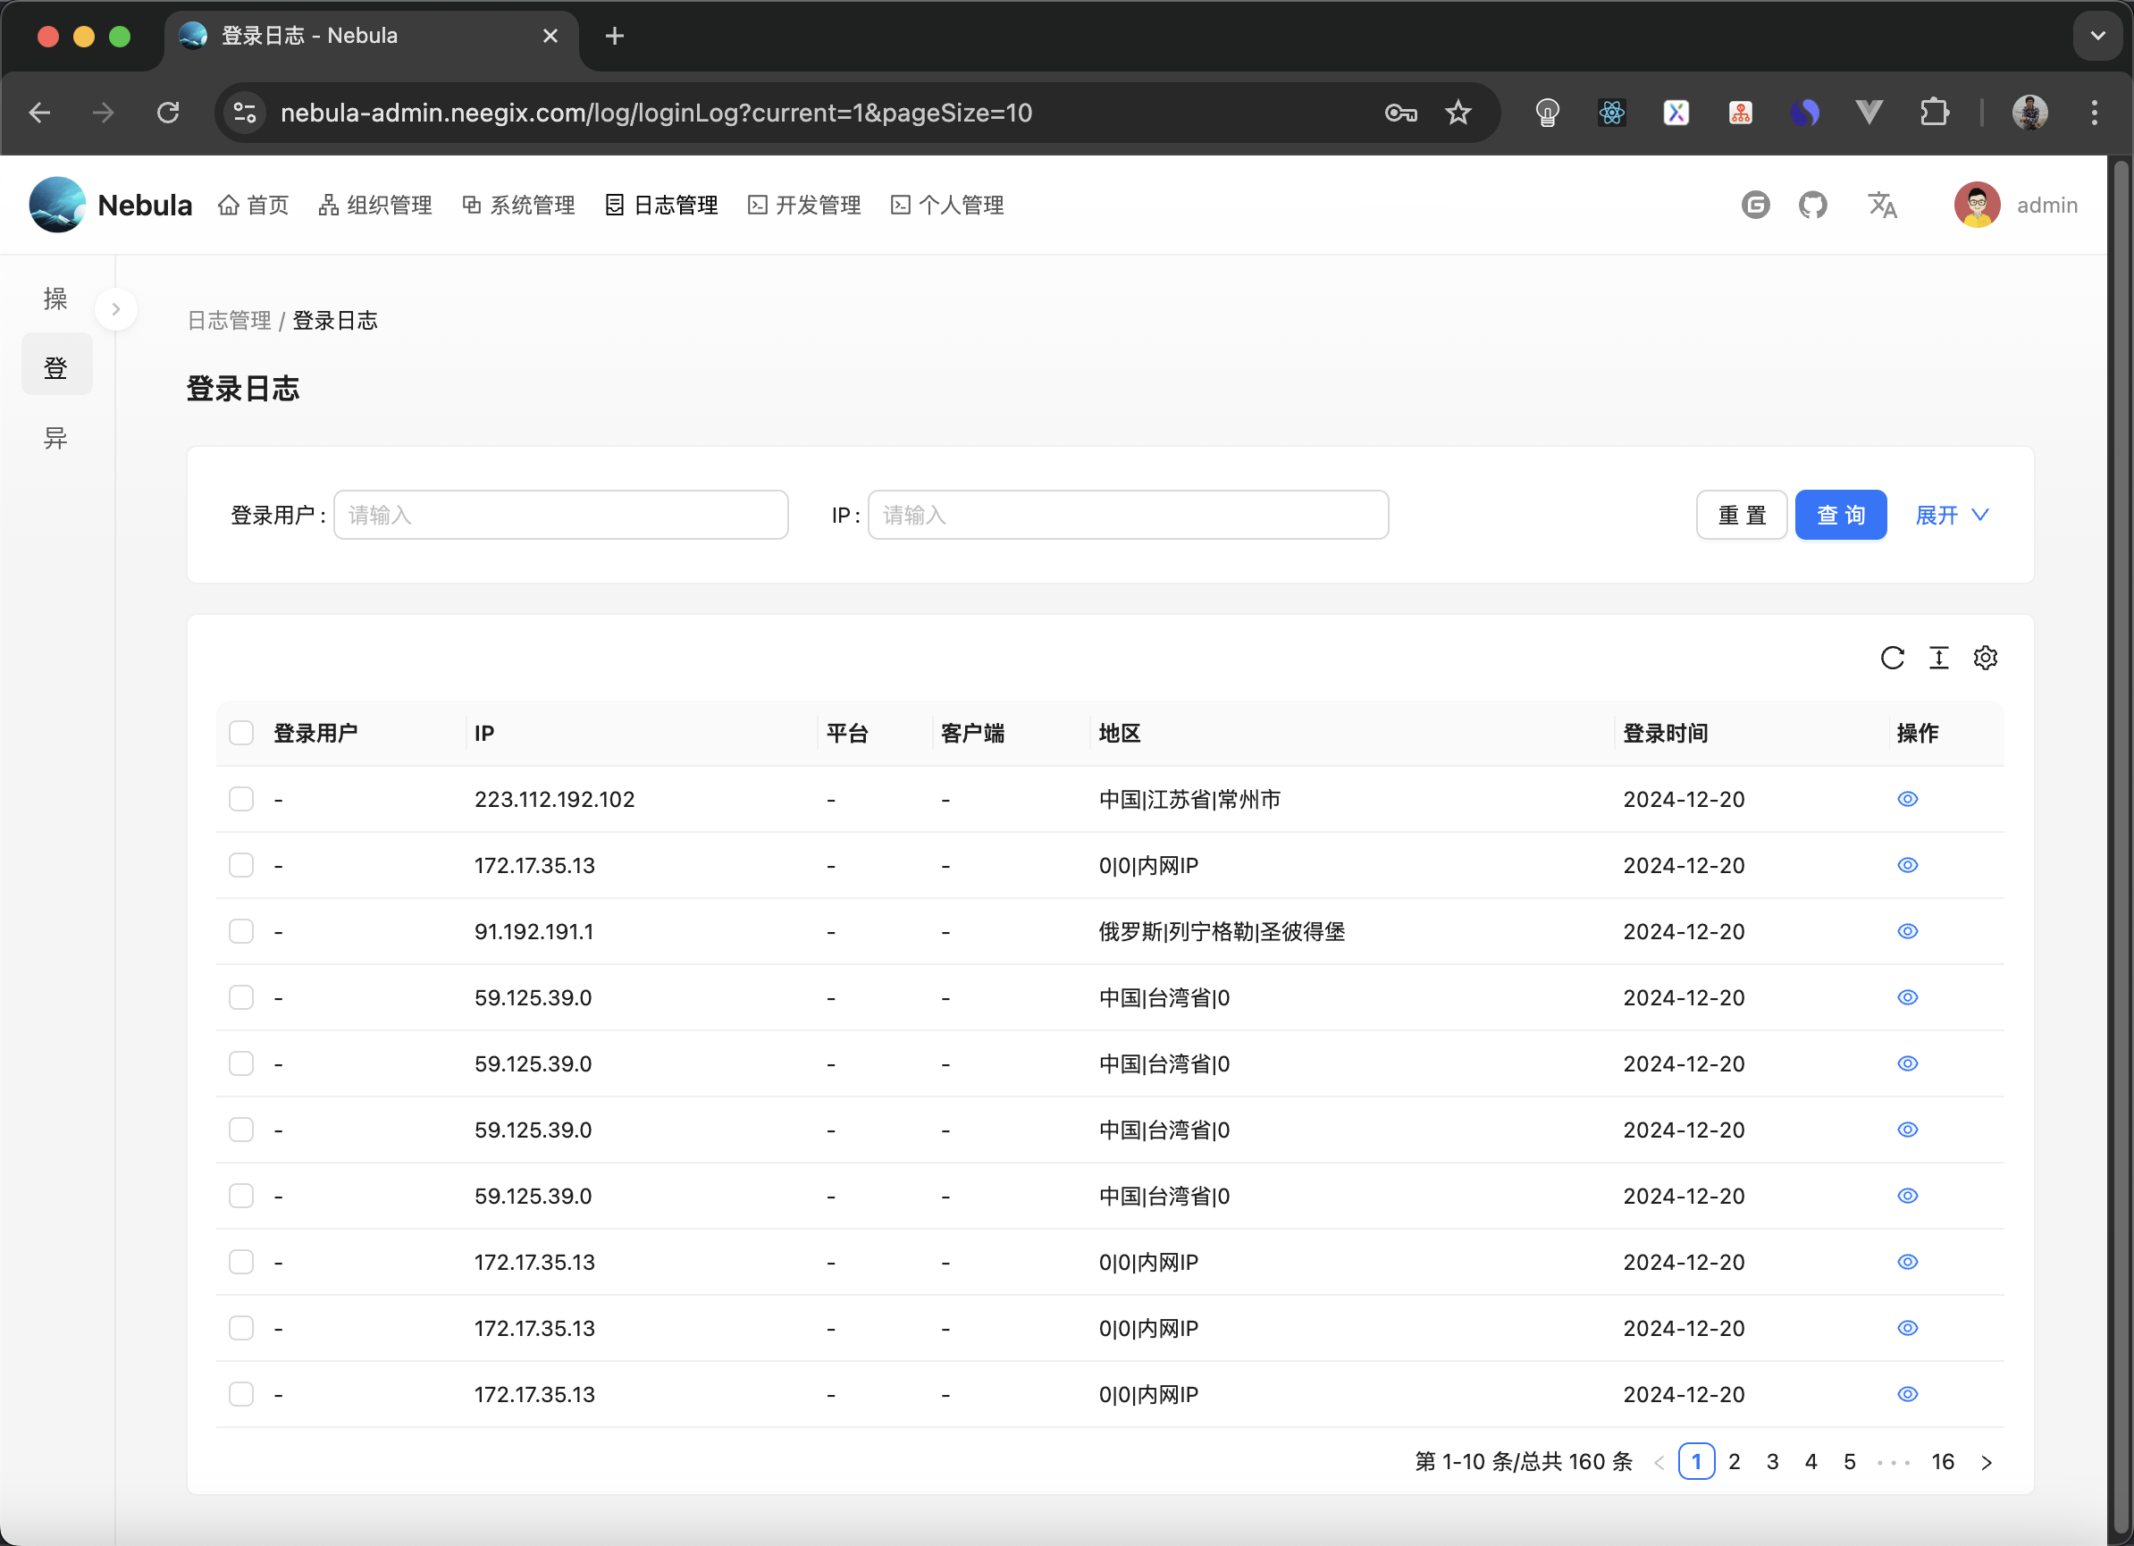Check the row for IP 223.112.192.102

pyautogui.click(x=241, y=799)
